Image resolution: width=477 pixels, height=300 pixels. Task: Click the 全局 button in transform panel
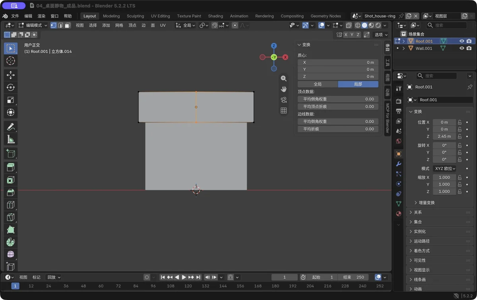click(318, 84)
